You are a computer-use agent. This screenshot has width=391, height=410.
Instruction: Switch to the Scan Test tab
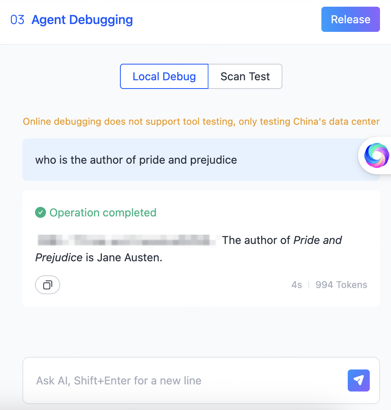pos(245,76)
